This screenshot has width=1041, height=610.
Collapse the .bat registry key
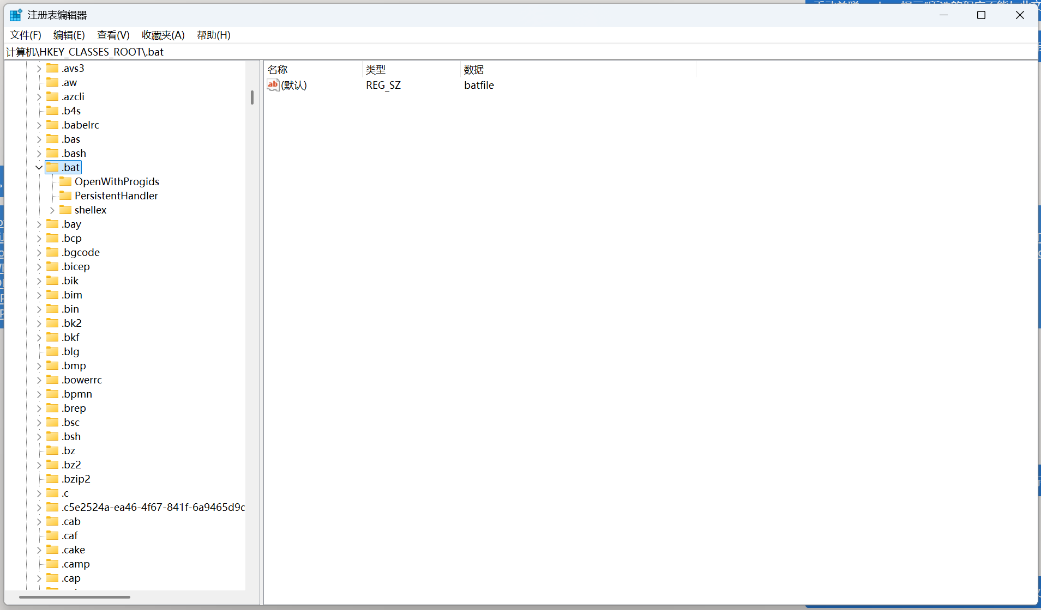coord(39,167)
